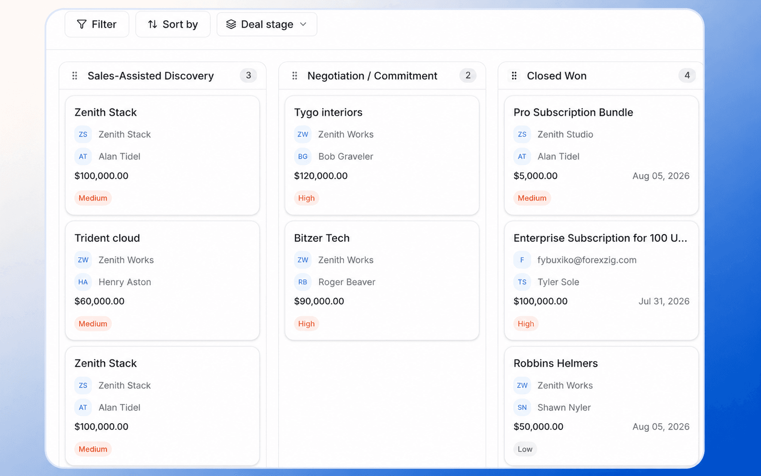Screen dimensions: 761x476
Task: Click Shawn Nyler owner name
Action: (x=564, y=407)
